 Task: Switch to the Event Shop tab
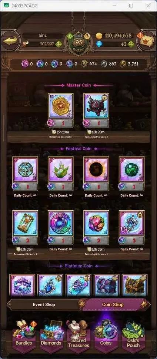tap(44, 304)
